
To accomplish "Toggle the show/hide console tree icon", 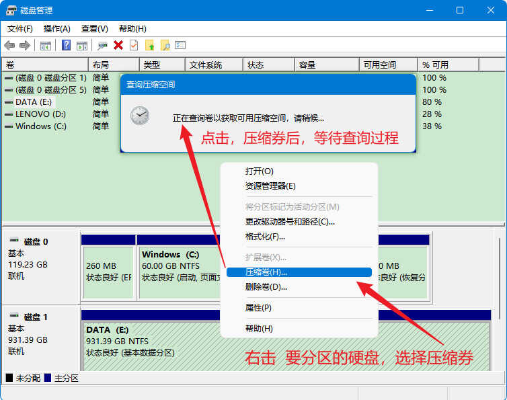I will 46,46.
